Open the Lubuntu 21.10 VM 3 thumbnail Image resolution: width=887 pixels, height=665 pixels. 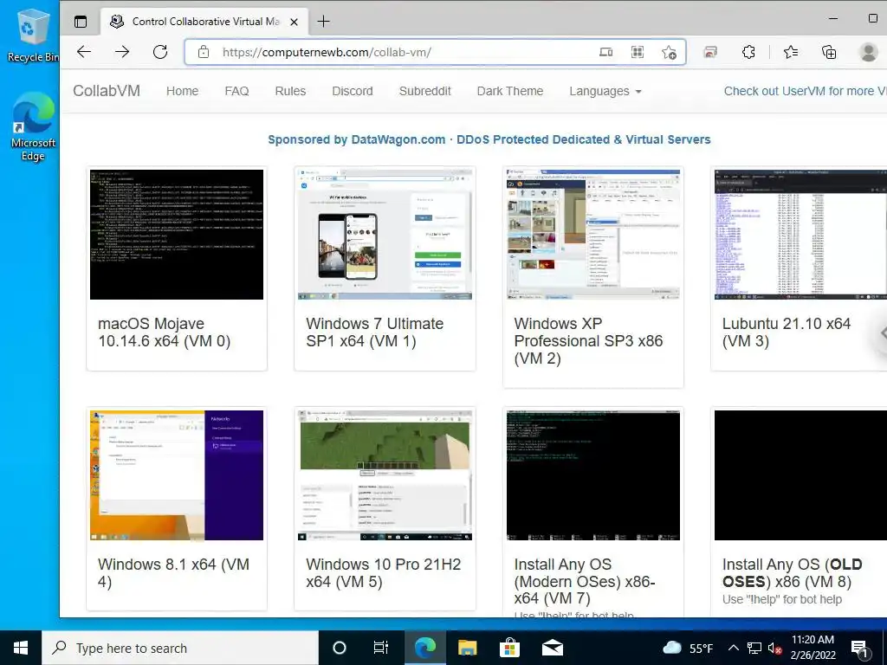[800, 235]
